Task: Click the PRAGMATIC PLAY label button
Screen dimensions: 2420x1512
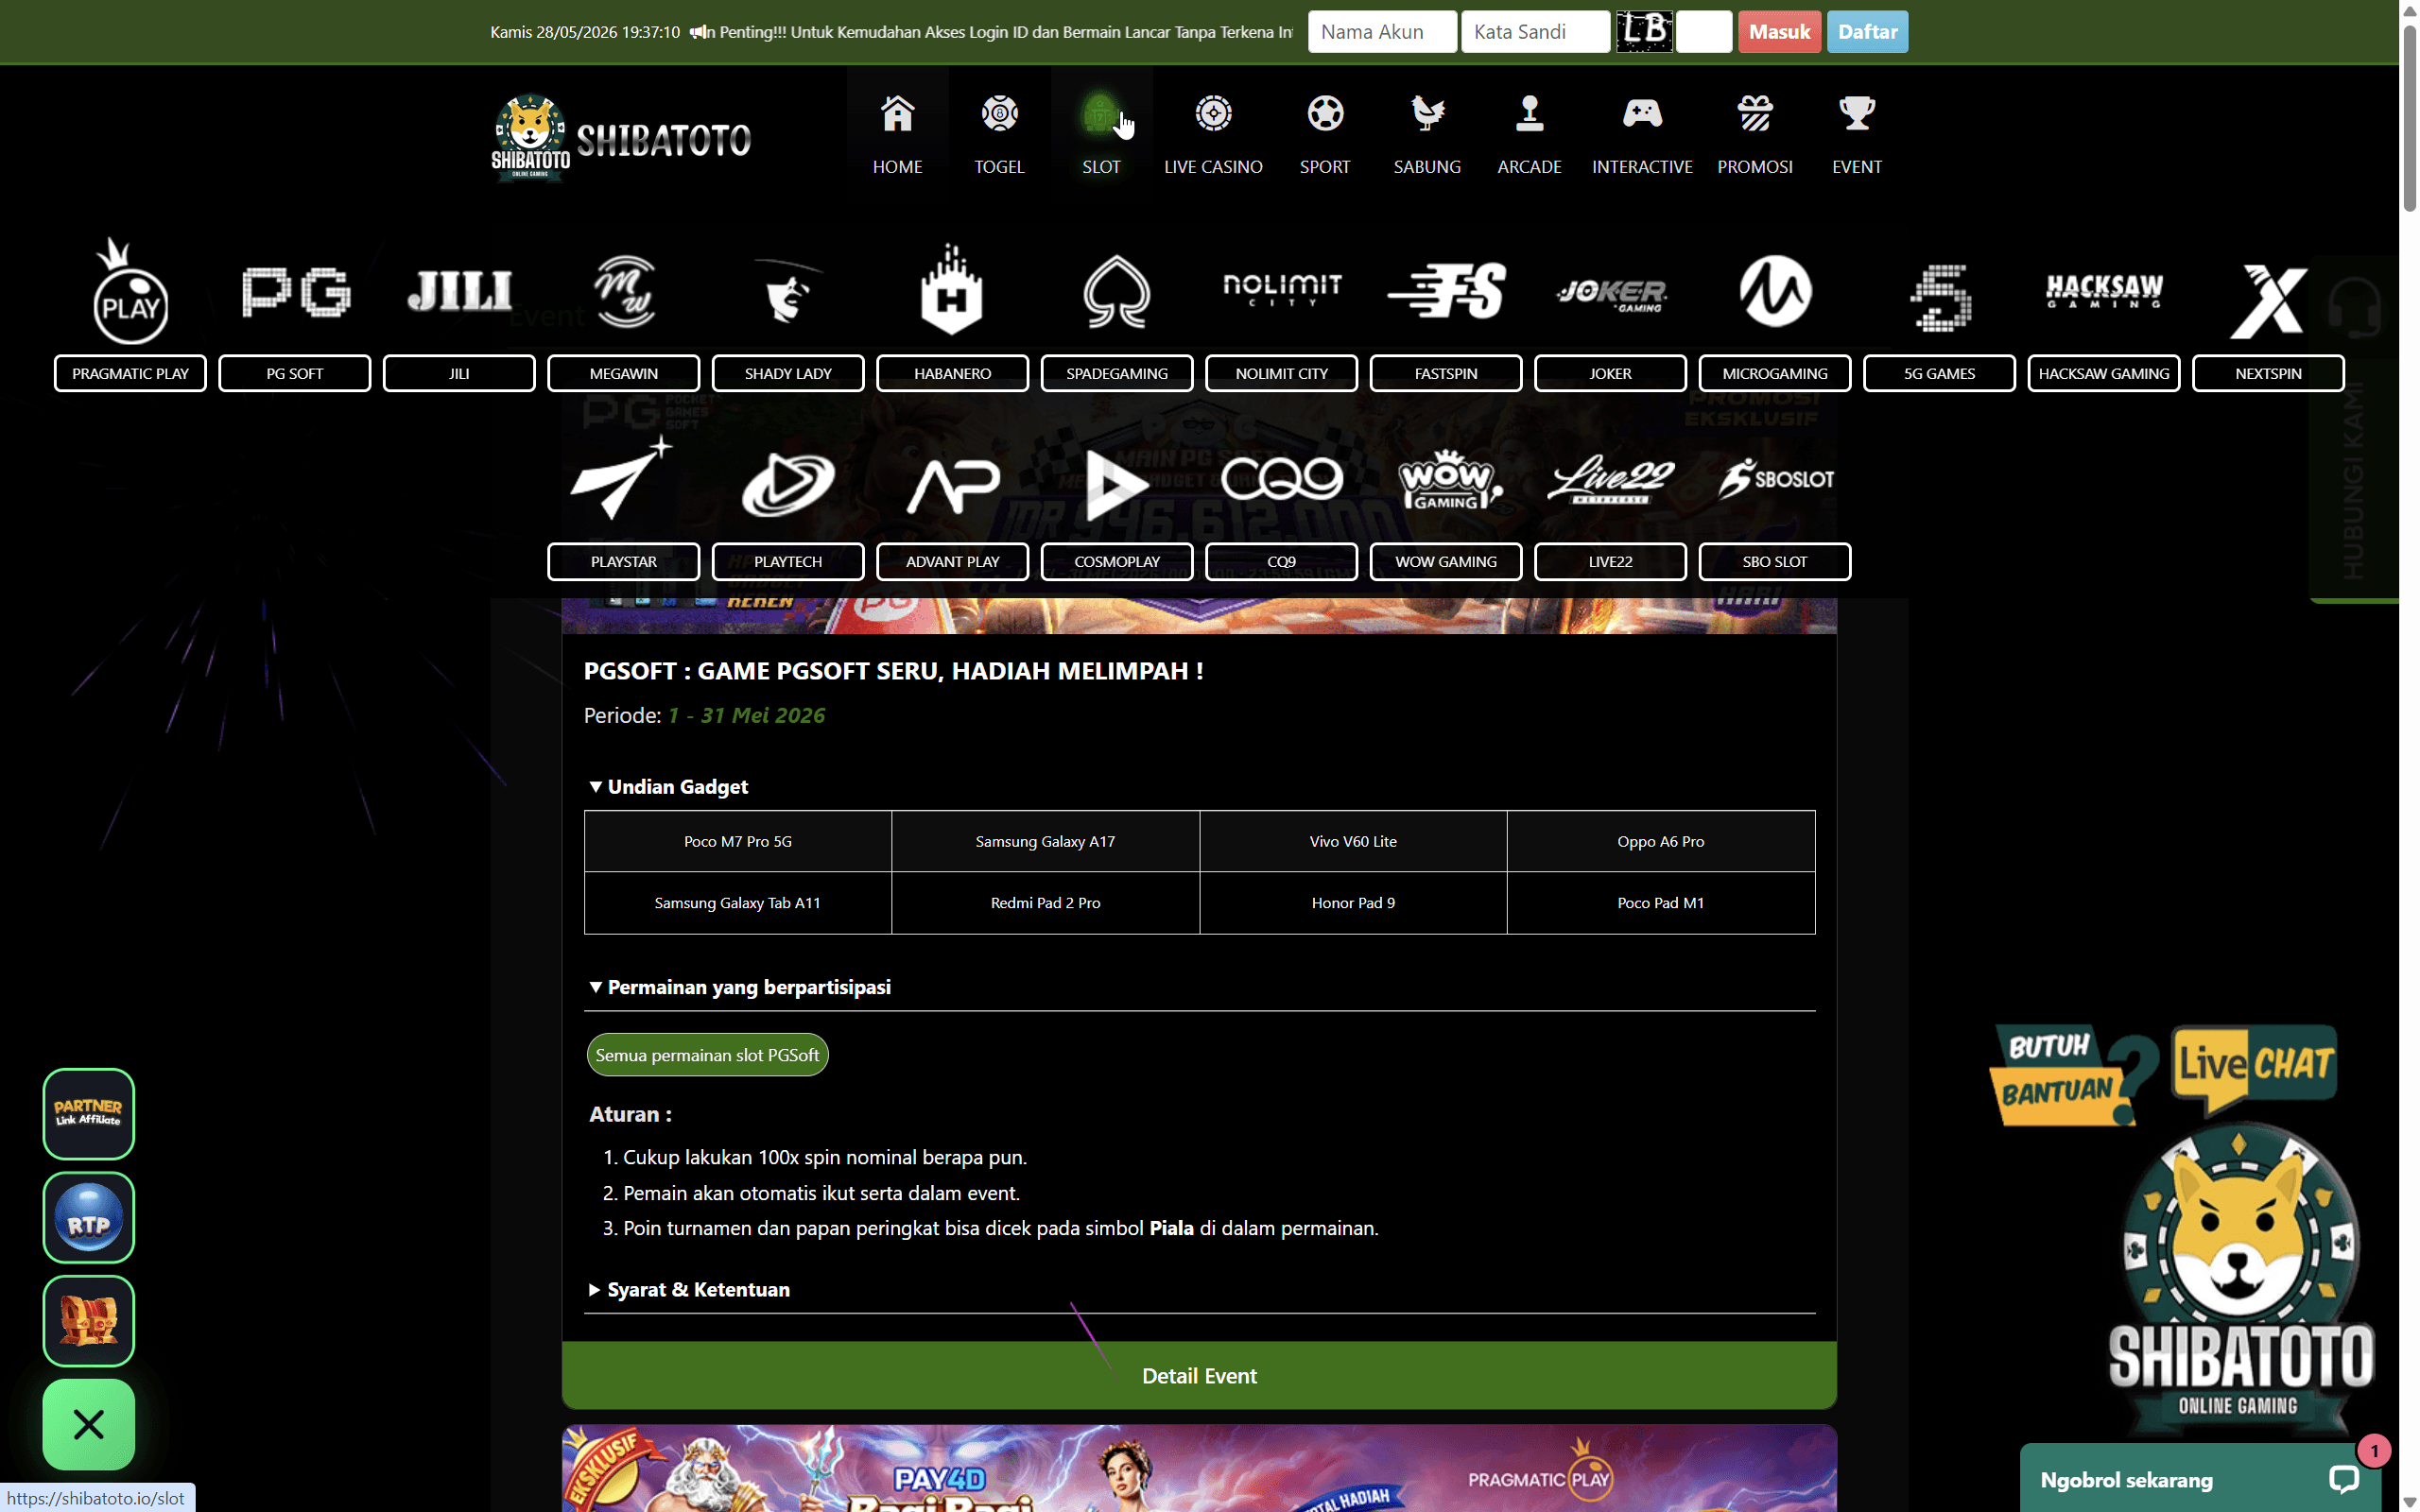Action: [x=130, y=373]
